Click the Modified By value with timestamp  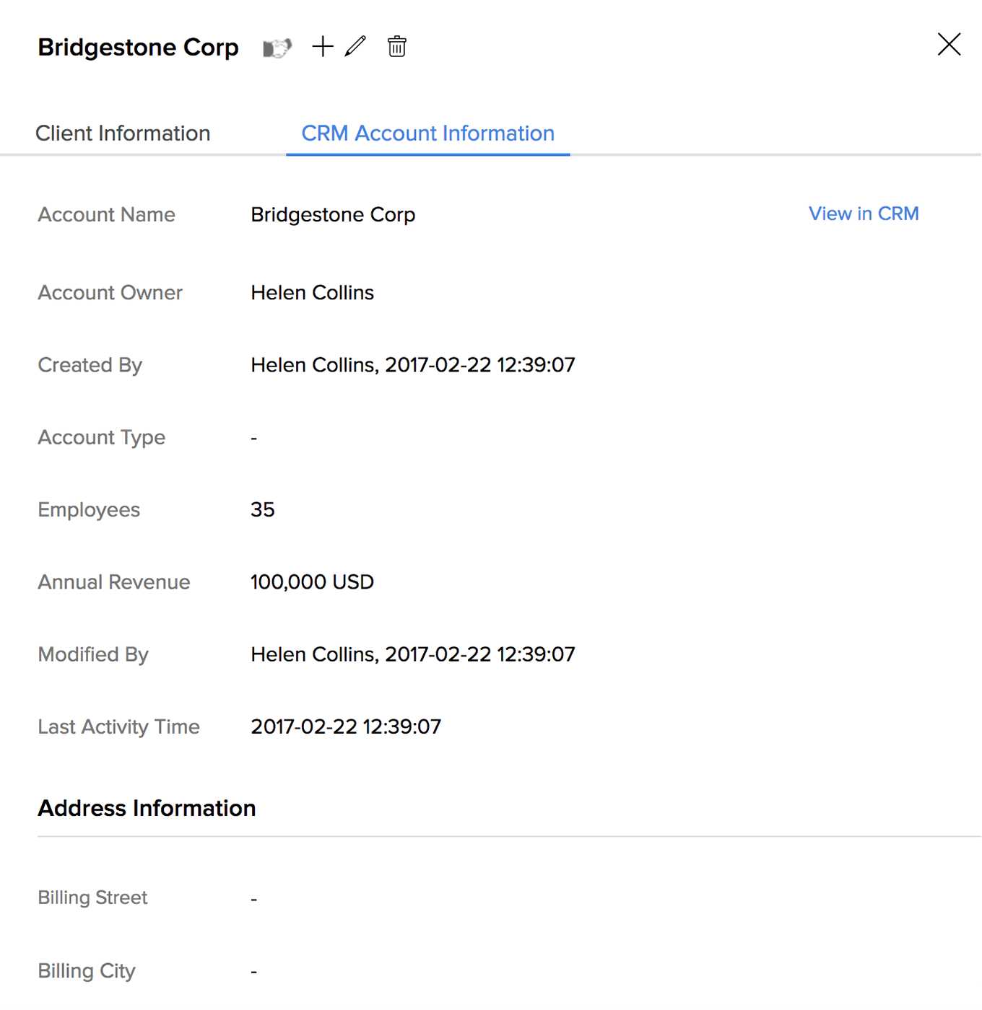413,654
